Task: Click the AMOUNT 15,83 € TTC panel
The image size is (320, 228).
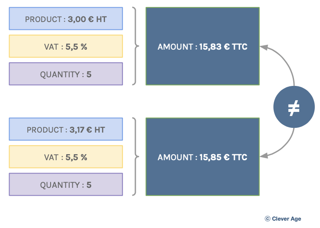Action: click(202, 46)
